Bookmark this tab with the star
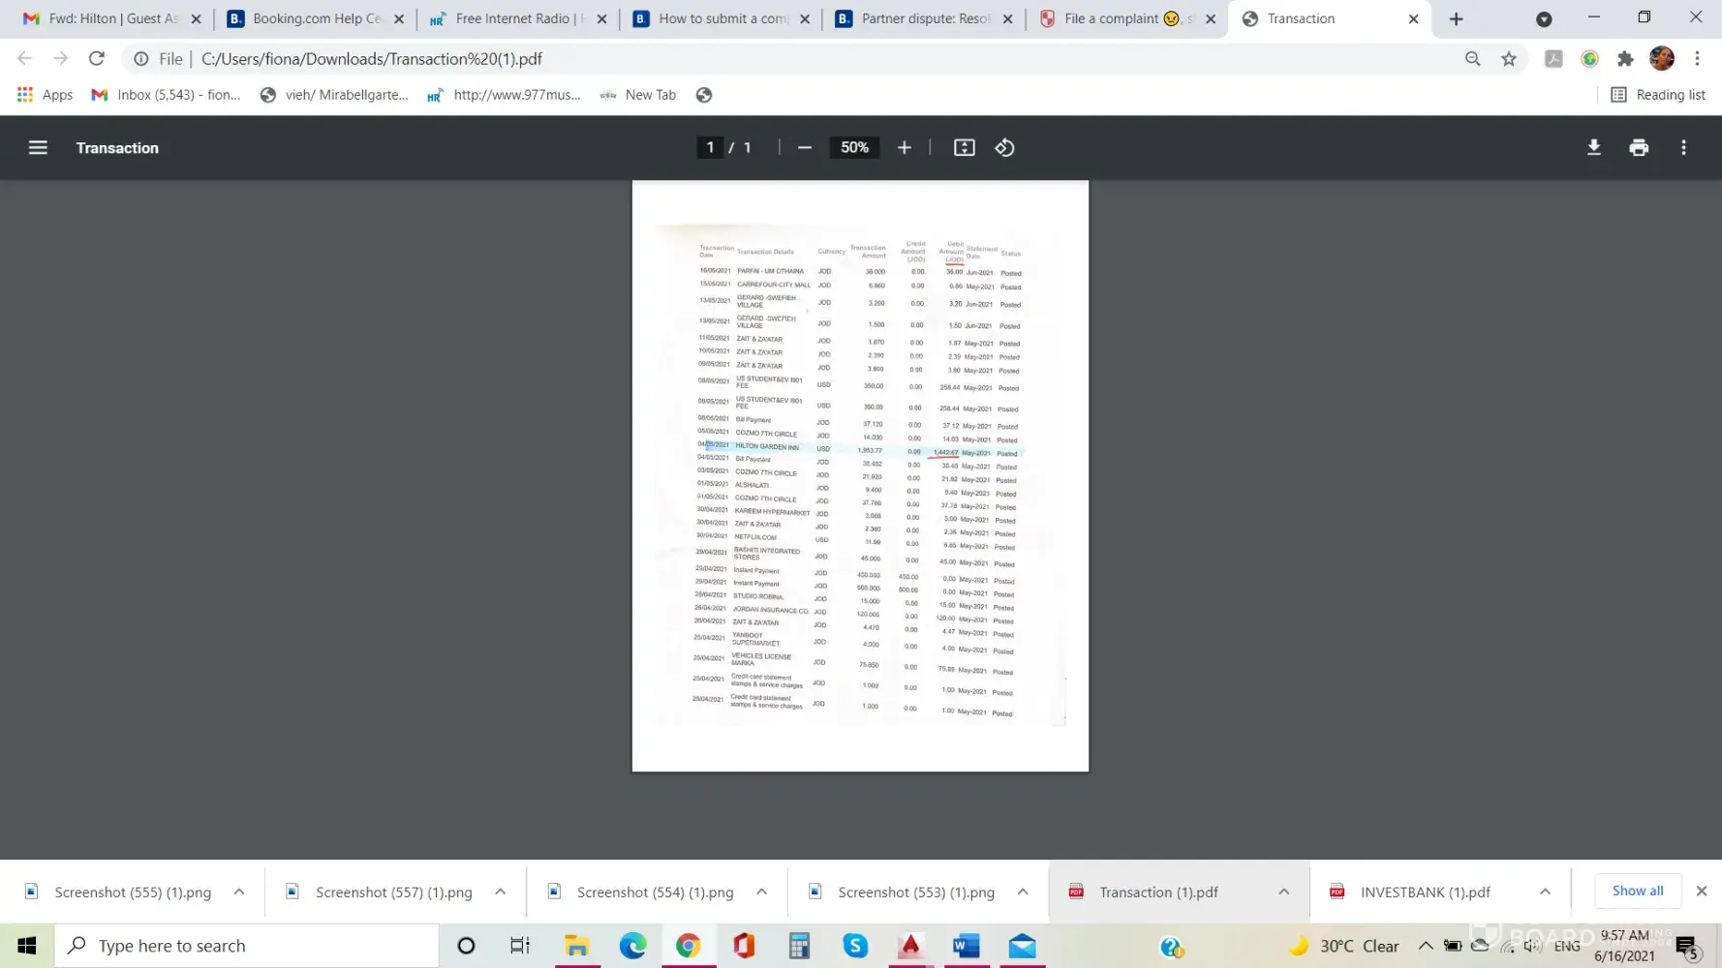The height and width of the screenshot is (968, 1722). [x=1508, y=59]
